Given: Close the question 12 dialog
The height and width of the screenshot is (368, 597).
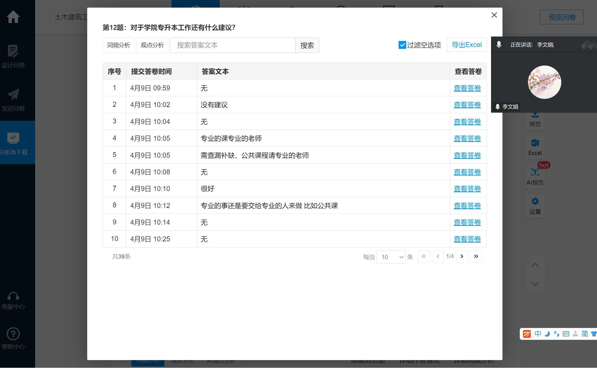Looking at the screenshot, I should (x=494, y=15).
